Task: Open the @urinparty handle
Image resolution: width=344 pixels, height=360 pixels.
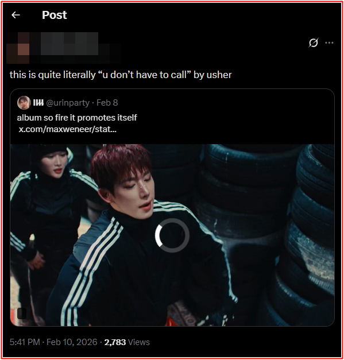Action: (68, 103)
